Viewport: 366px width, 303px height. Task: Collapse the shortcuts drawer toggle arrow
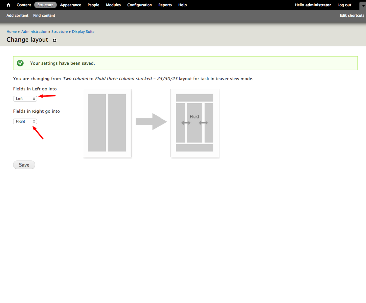coord(363,6)
